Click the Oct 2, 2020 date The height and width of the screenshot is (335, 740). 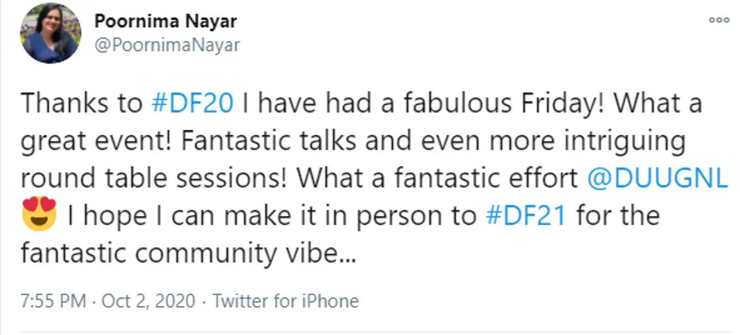pos(147,301)
